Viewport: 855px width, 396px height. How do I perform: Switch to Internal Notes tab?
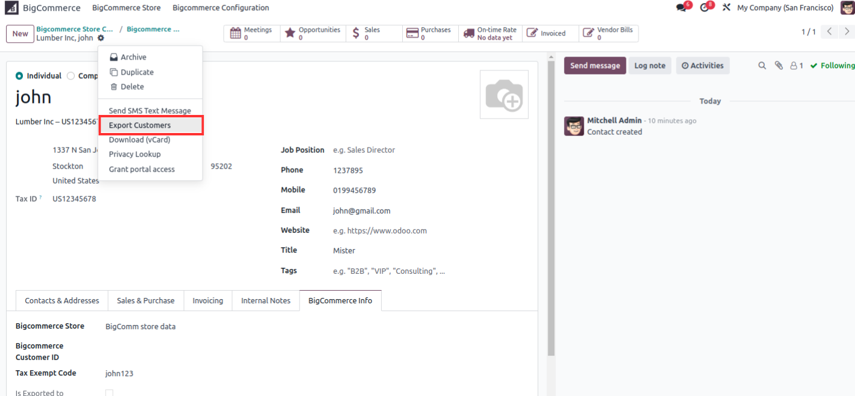(266, 300)
